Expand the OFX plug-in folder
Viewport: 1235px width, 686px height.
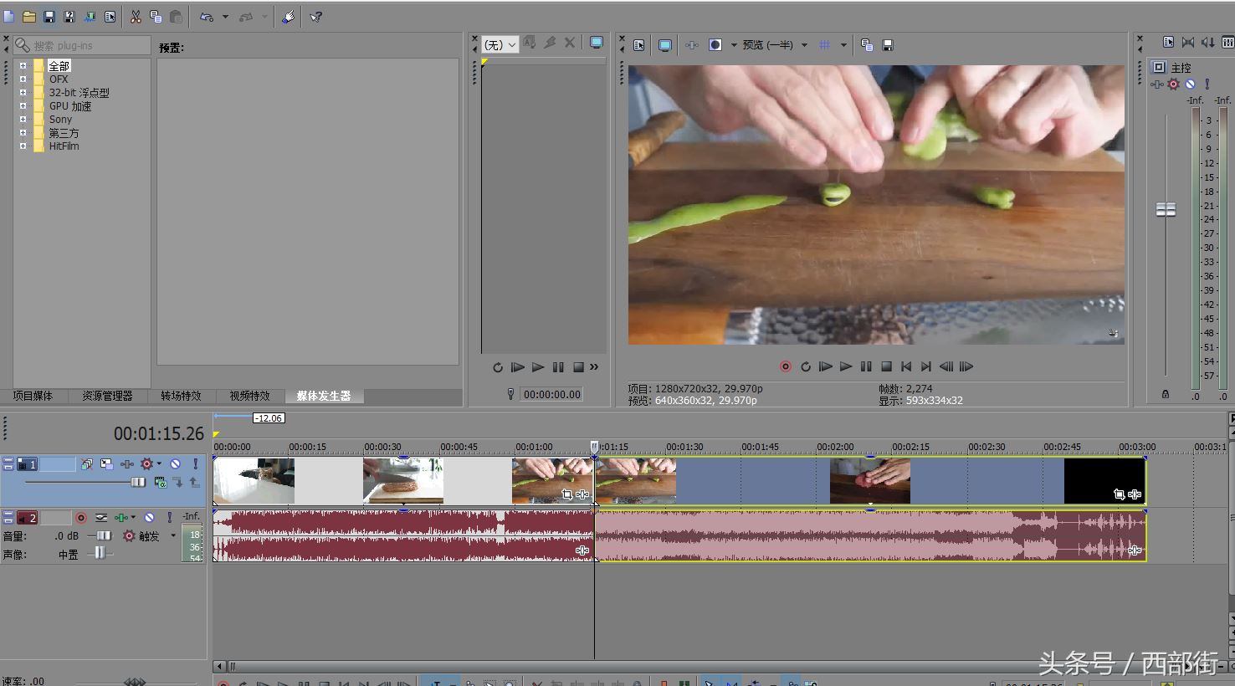coord(23,79)
